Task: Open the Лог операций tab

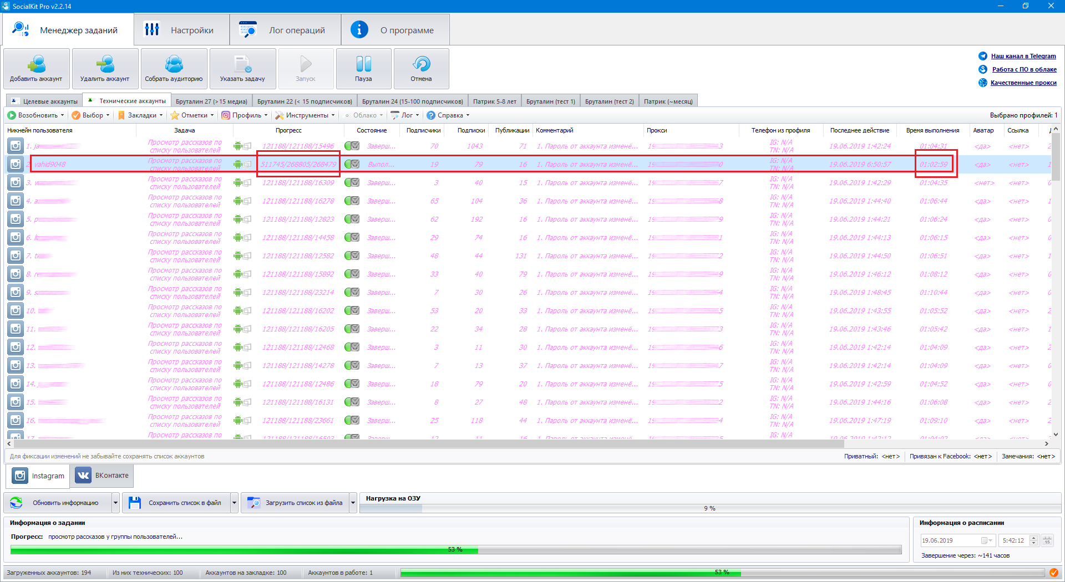Action: coord(286,30)
